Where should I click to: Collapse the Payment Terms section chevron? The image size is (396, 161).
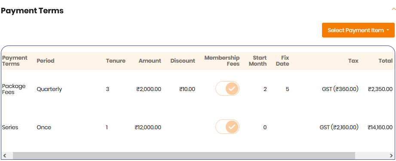coord(393,9)
